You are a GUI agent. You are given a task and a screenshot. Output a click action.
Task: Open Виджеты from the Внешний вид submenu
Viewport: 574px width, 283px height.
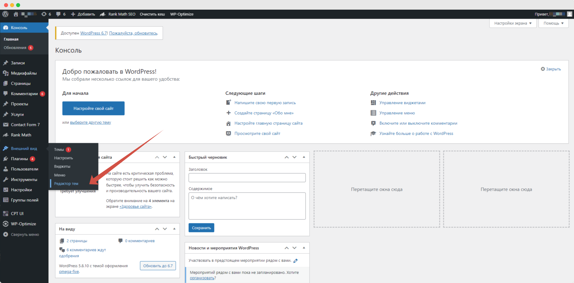(x=62, y=166)
